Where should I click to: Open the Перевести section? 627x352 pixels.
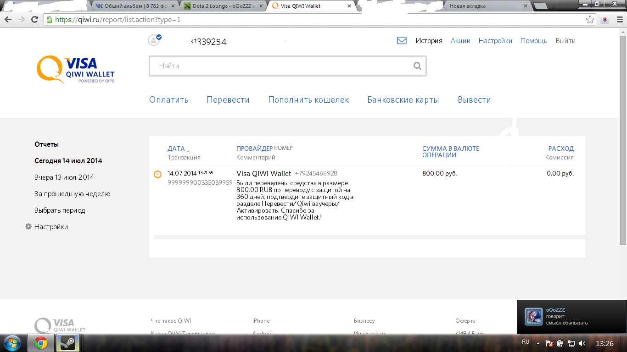[x=228, y=100]
